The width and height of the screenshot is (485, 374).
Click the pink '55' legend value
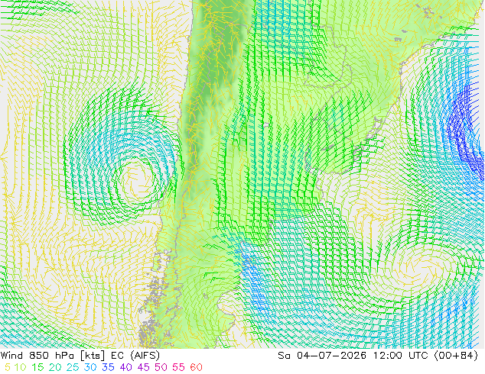pyautogui.click(x=178, y=367)
